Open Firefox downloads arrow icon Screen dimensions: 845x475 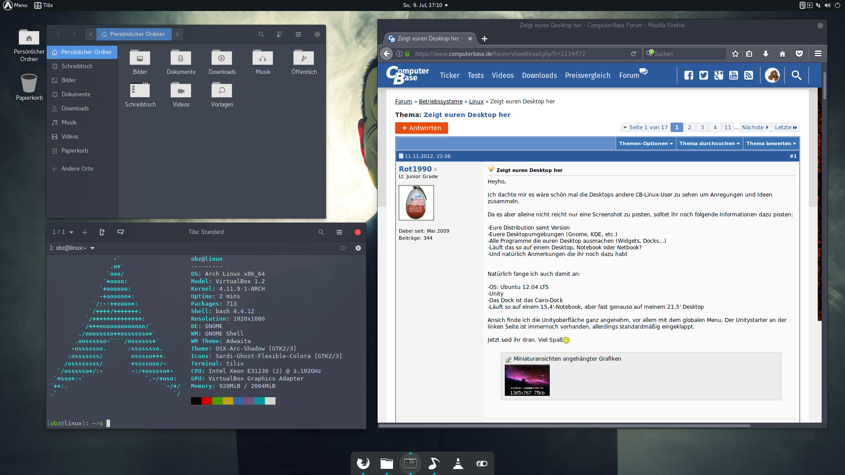766,54
